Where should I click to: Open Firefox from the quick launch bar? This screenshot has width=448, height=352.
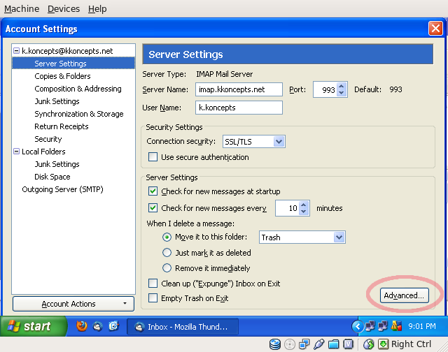click(82, 325)
